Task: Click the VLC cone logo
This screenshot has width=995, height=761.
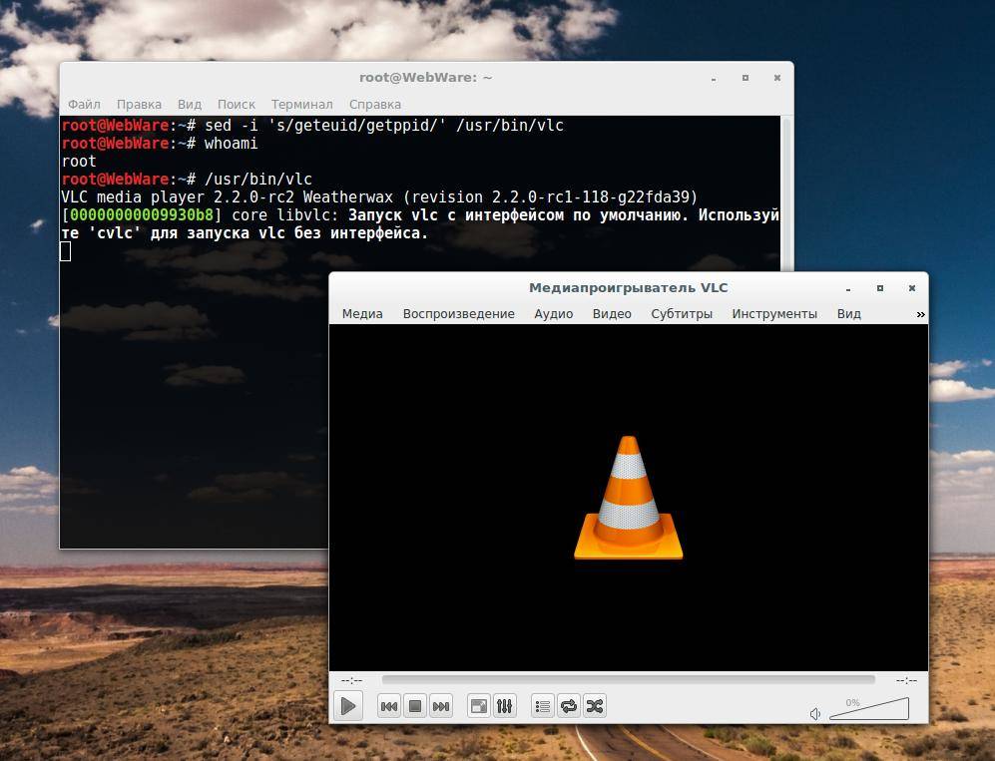Action: (628, 498)
